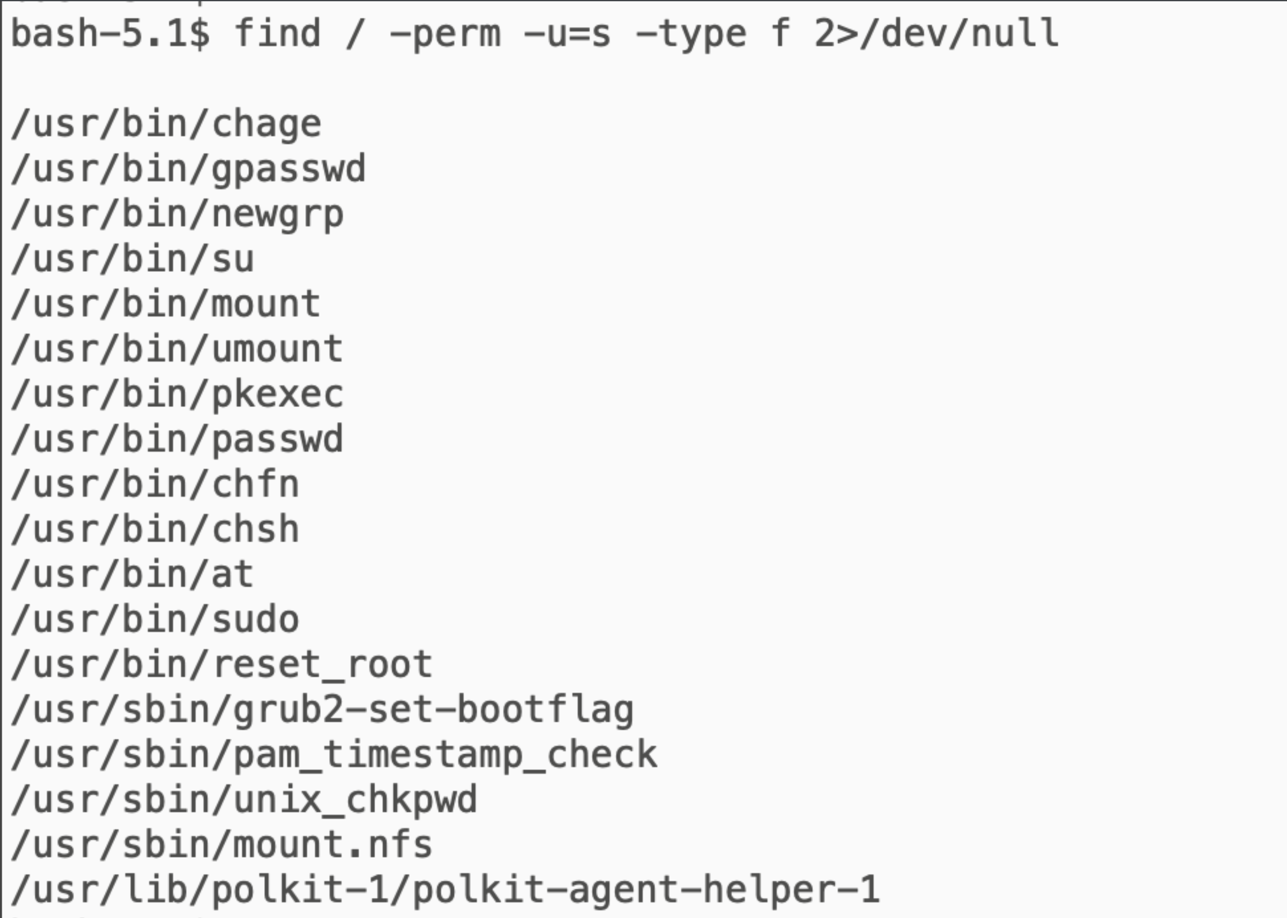The image size is (1287, 918).
Task: Select the /usr/bin/at path
Action: pyautogui.click(x=133, y=575)
